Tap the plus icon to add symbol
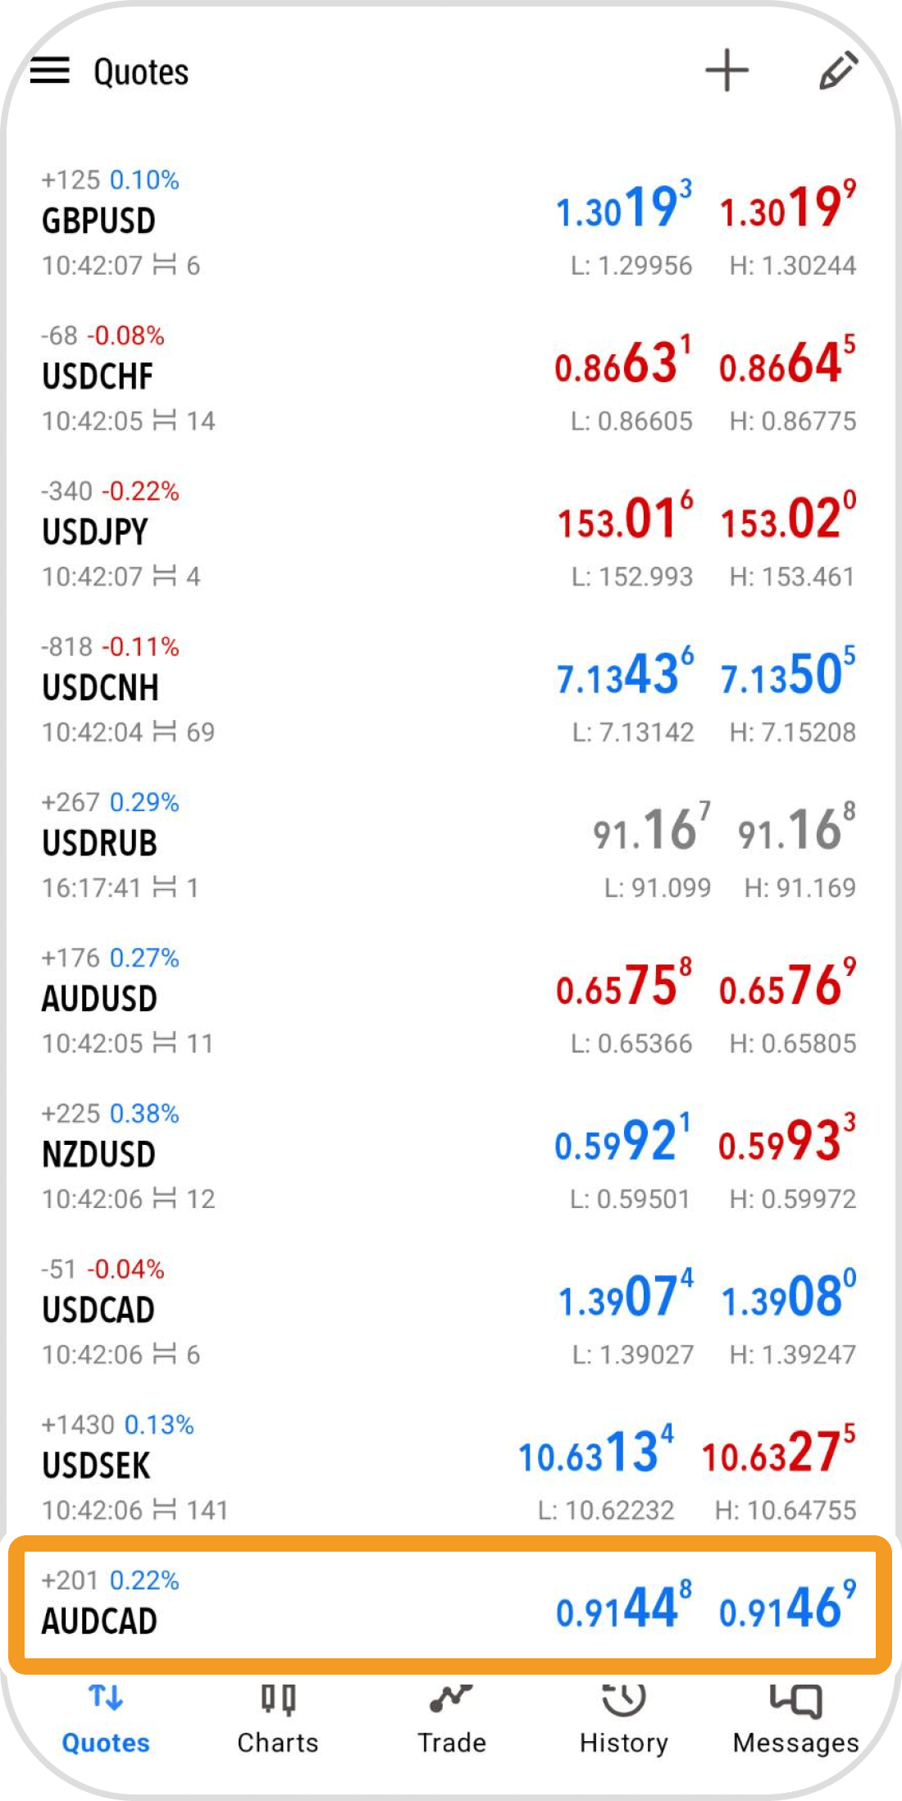902x1801 pixels. [727, 71]
